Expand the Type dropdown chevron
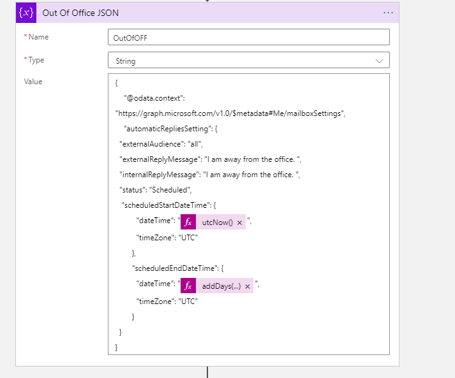 tap(380, 61)
